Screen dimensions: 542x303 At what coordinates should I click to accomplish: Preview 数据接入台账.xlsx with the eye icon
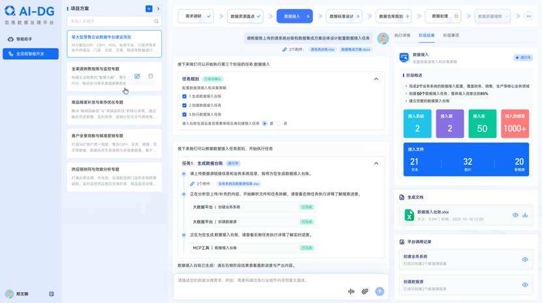(515, 215)
